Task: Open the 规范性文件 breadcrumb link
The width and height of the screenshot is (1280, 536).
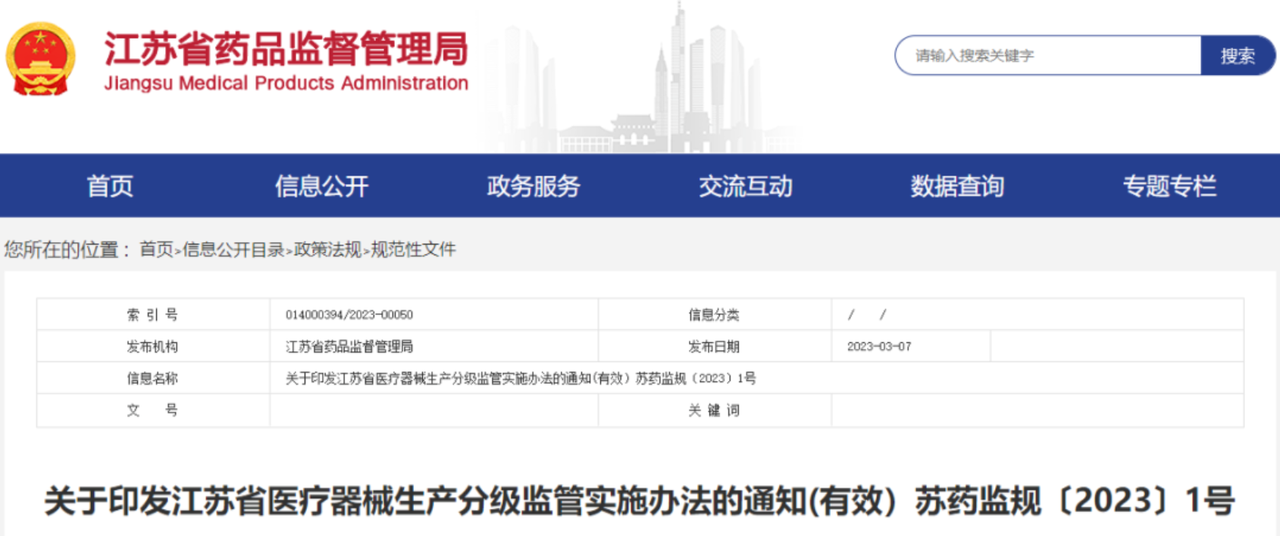Action: pos(413,250)
